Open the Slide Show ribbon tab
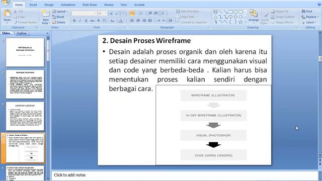This screenshot has height=181, width=322. pyautogui.click(x=90, y=5)
